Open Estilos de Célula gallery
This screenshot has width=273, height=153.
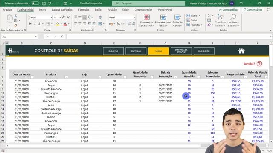[x=177, y=21]
